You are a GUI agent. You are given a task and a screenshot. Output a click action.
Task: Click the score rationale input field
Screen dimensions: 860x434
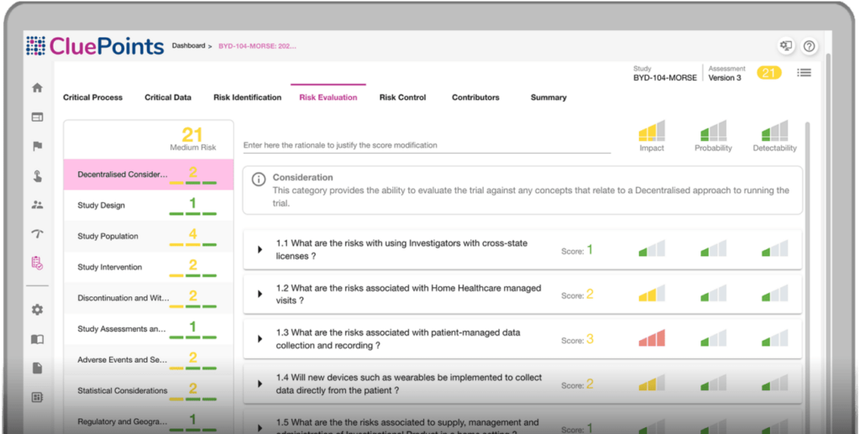426,145
